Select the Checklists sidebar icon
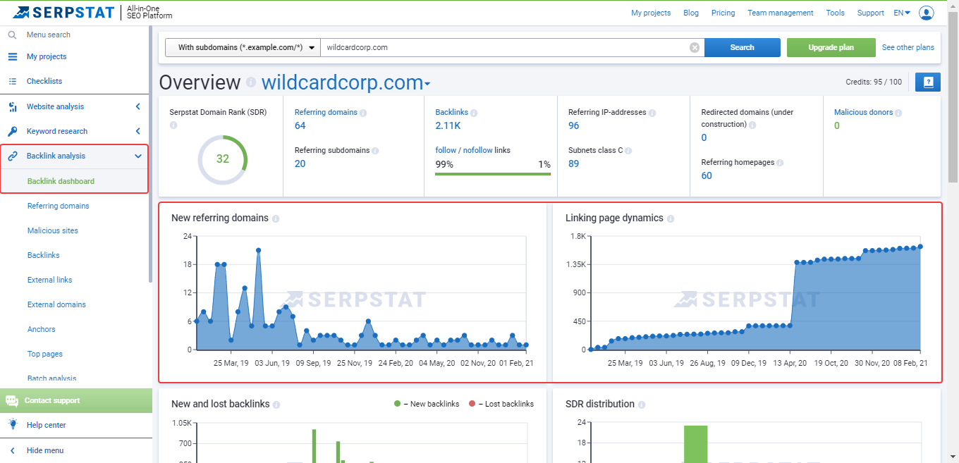 [x=11, y=81]
